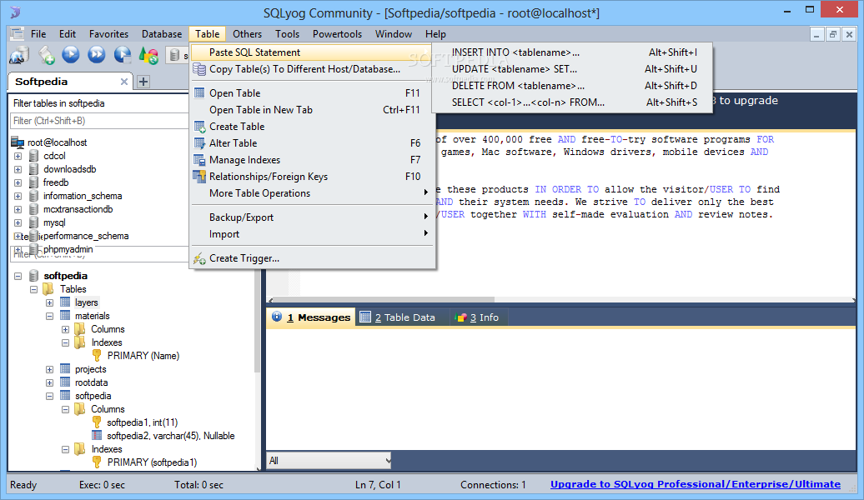Viewport: 864px width, 500px height.
Task: Choose UPDATE <tablename> SET statement
Action: (572, 69)
